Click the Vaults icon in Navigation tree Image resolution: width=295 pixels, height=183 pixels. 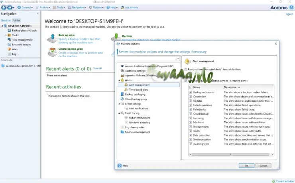coord(9,35)
